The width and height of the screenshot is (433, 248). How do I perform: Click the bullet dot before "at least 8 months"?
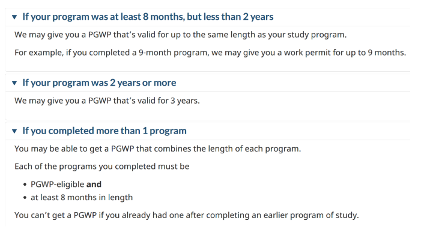pyautogui.click(x=25, y=198)
